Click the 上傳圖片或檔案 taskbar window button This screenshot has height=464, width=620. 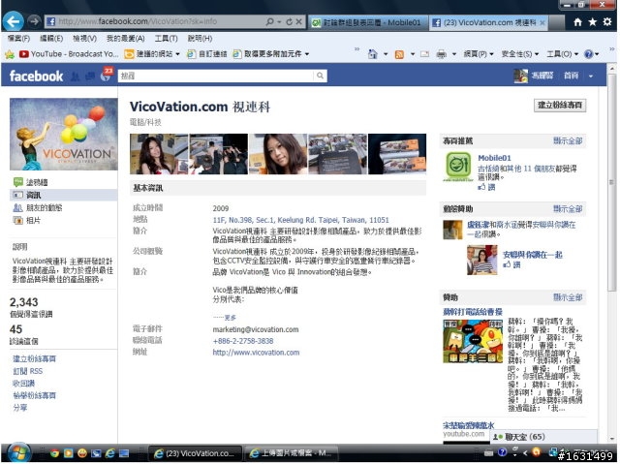tap(291, 453)
